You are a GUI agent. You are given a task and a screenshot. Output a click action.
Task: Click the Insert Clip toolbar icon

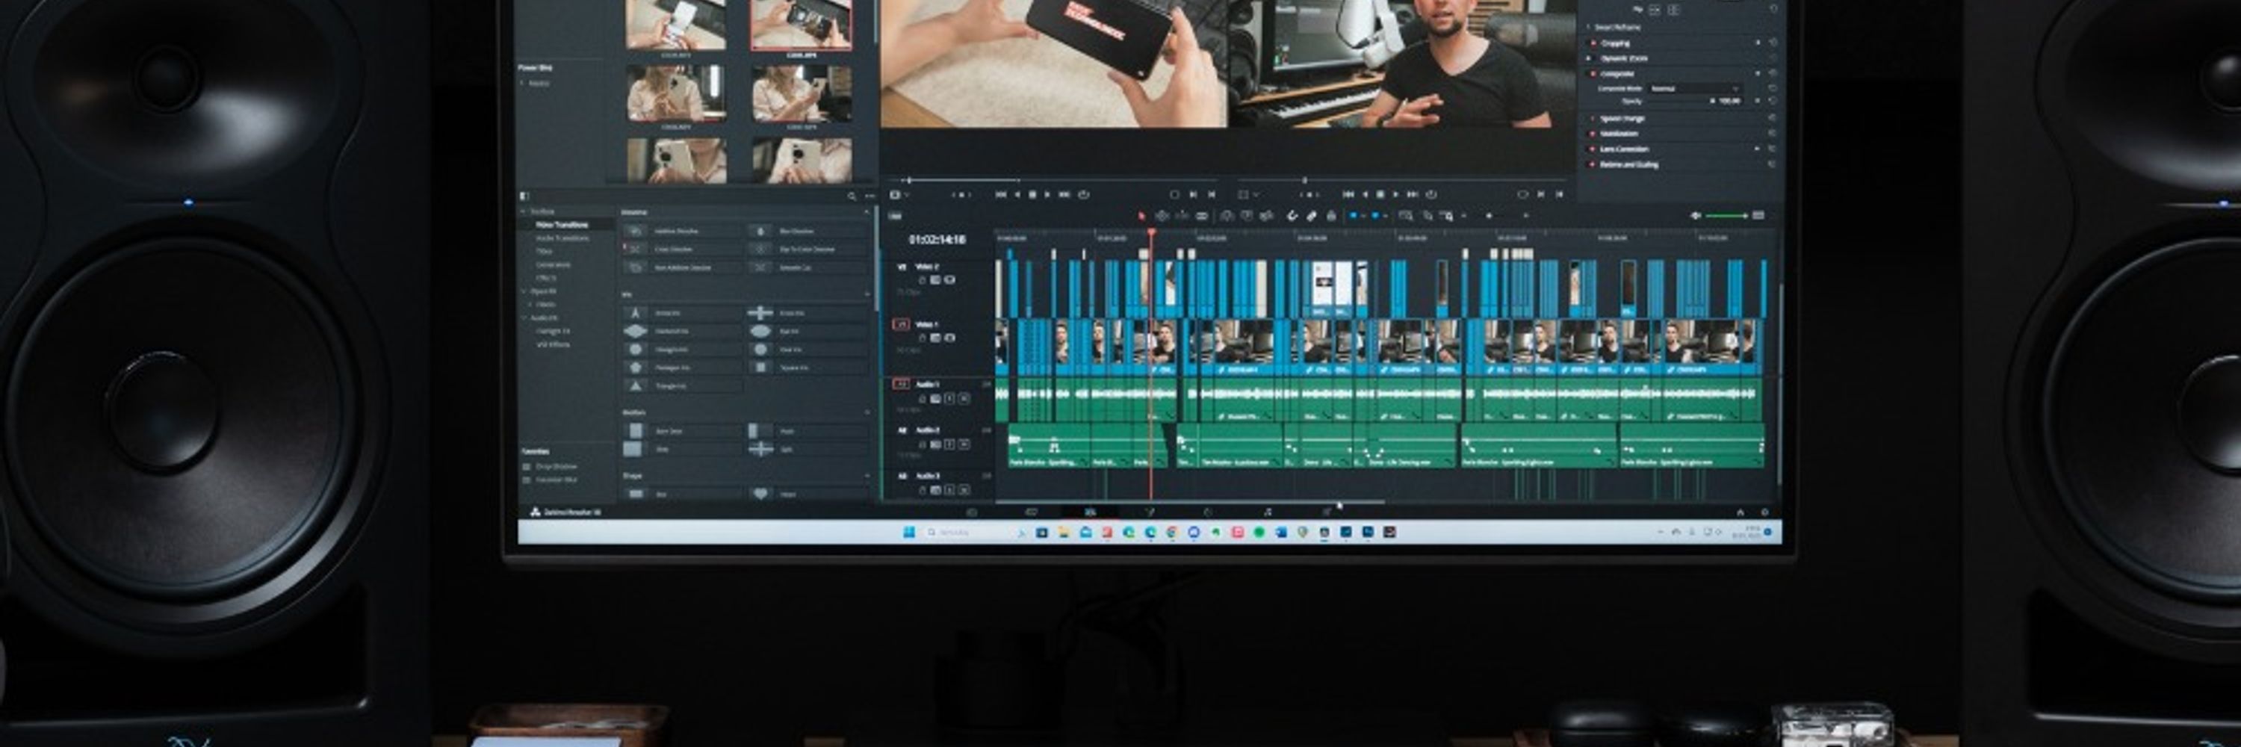click(1227, 216)
